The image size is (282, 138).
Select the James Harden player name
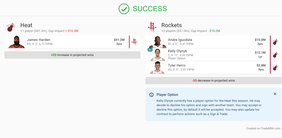tap(38, 40)
